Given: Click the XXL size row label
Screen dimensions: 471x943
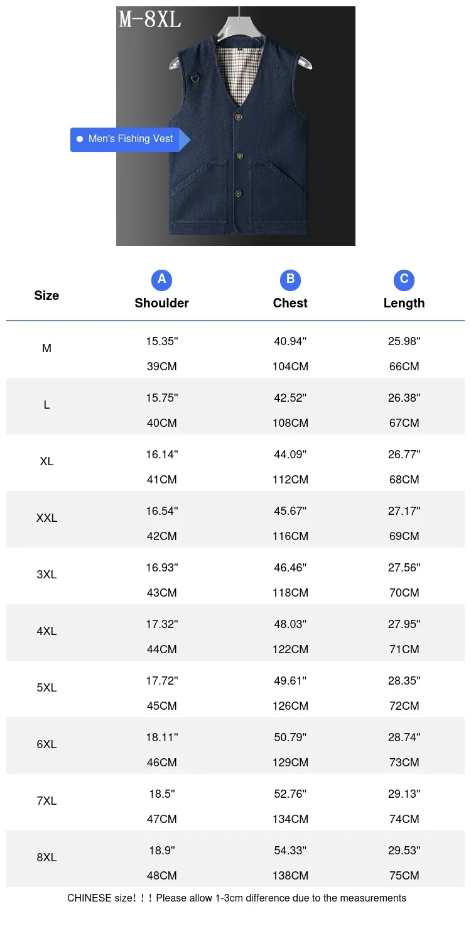Looking at the screenshot, I should tap(46, 518).
